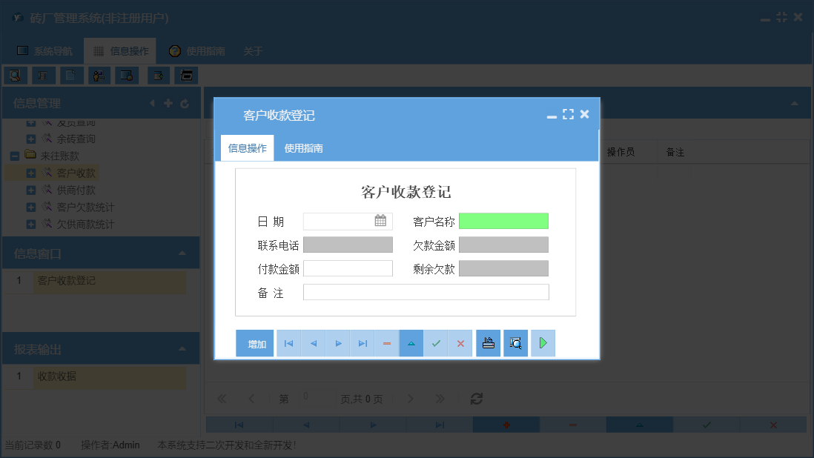
Task: Click the user management icon in the toolbar
Action: tap(99, 75)
